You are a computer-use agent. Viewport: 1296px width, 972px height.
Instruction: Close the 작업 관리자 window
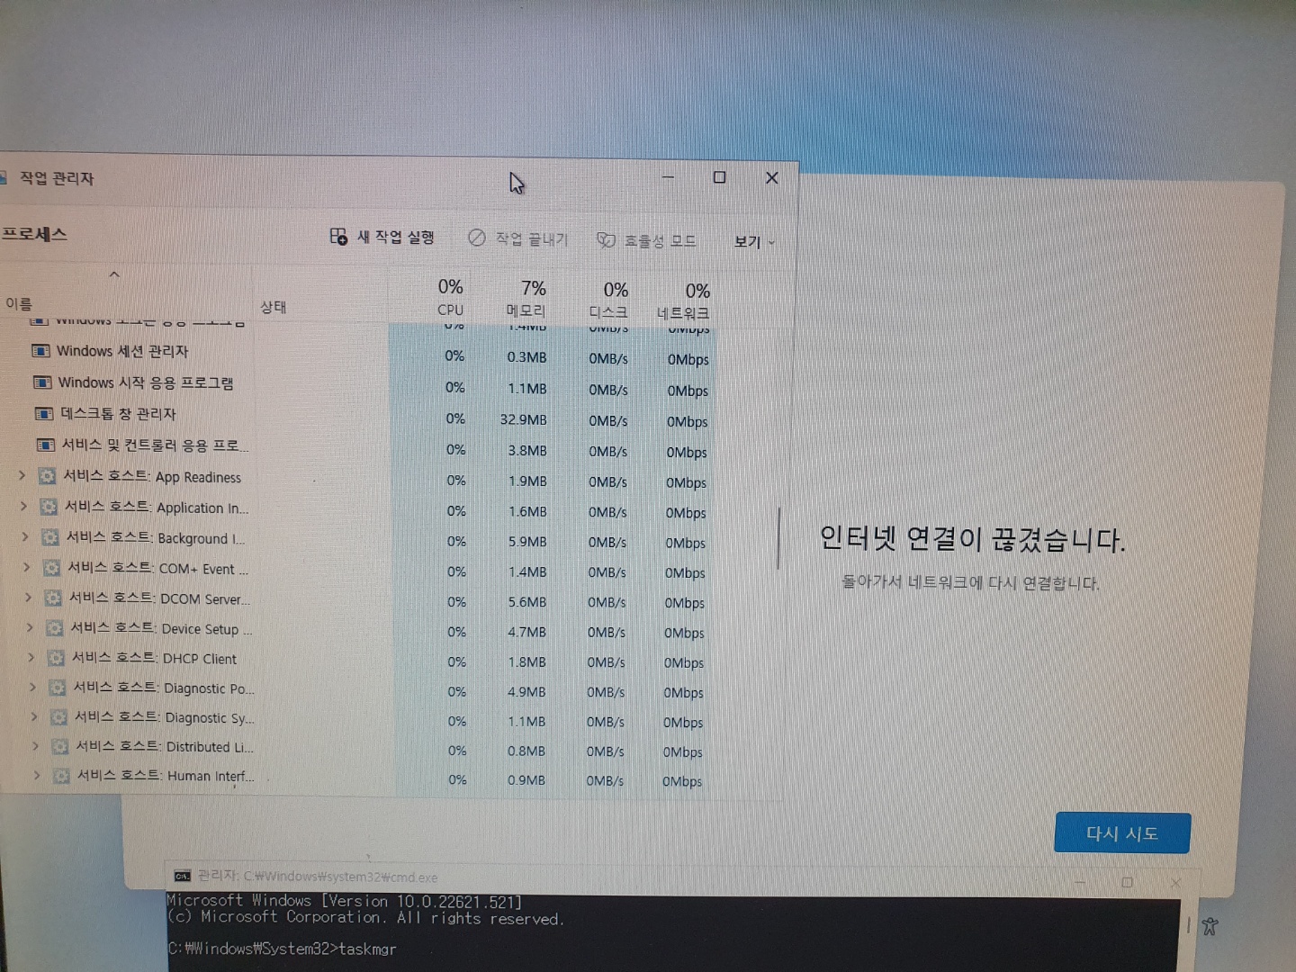pyautogui.click(x=771, y=177)
